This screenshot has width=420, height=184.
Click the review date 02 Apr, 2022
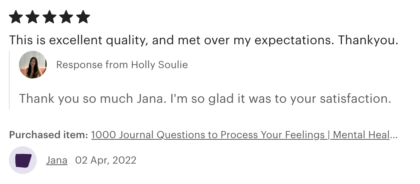click(x=106, y=160)
